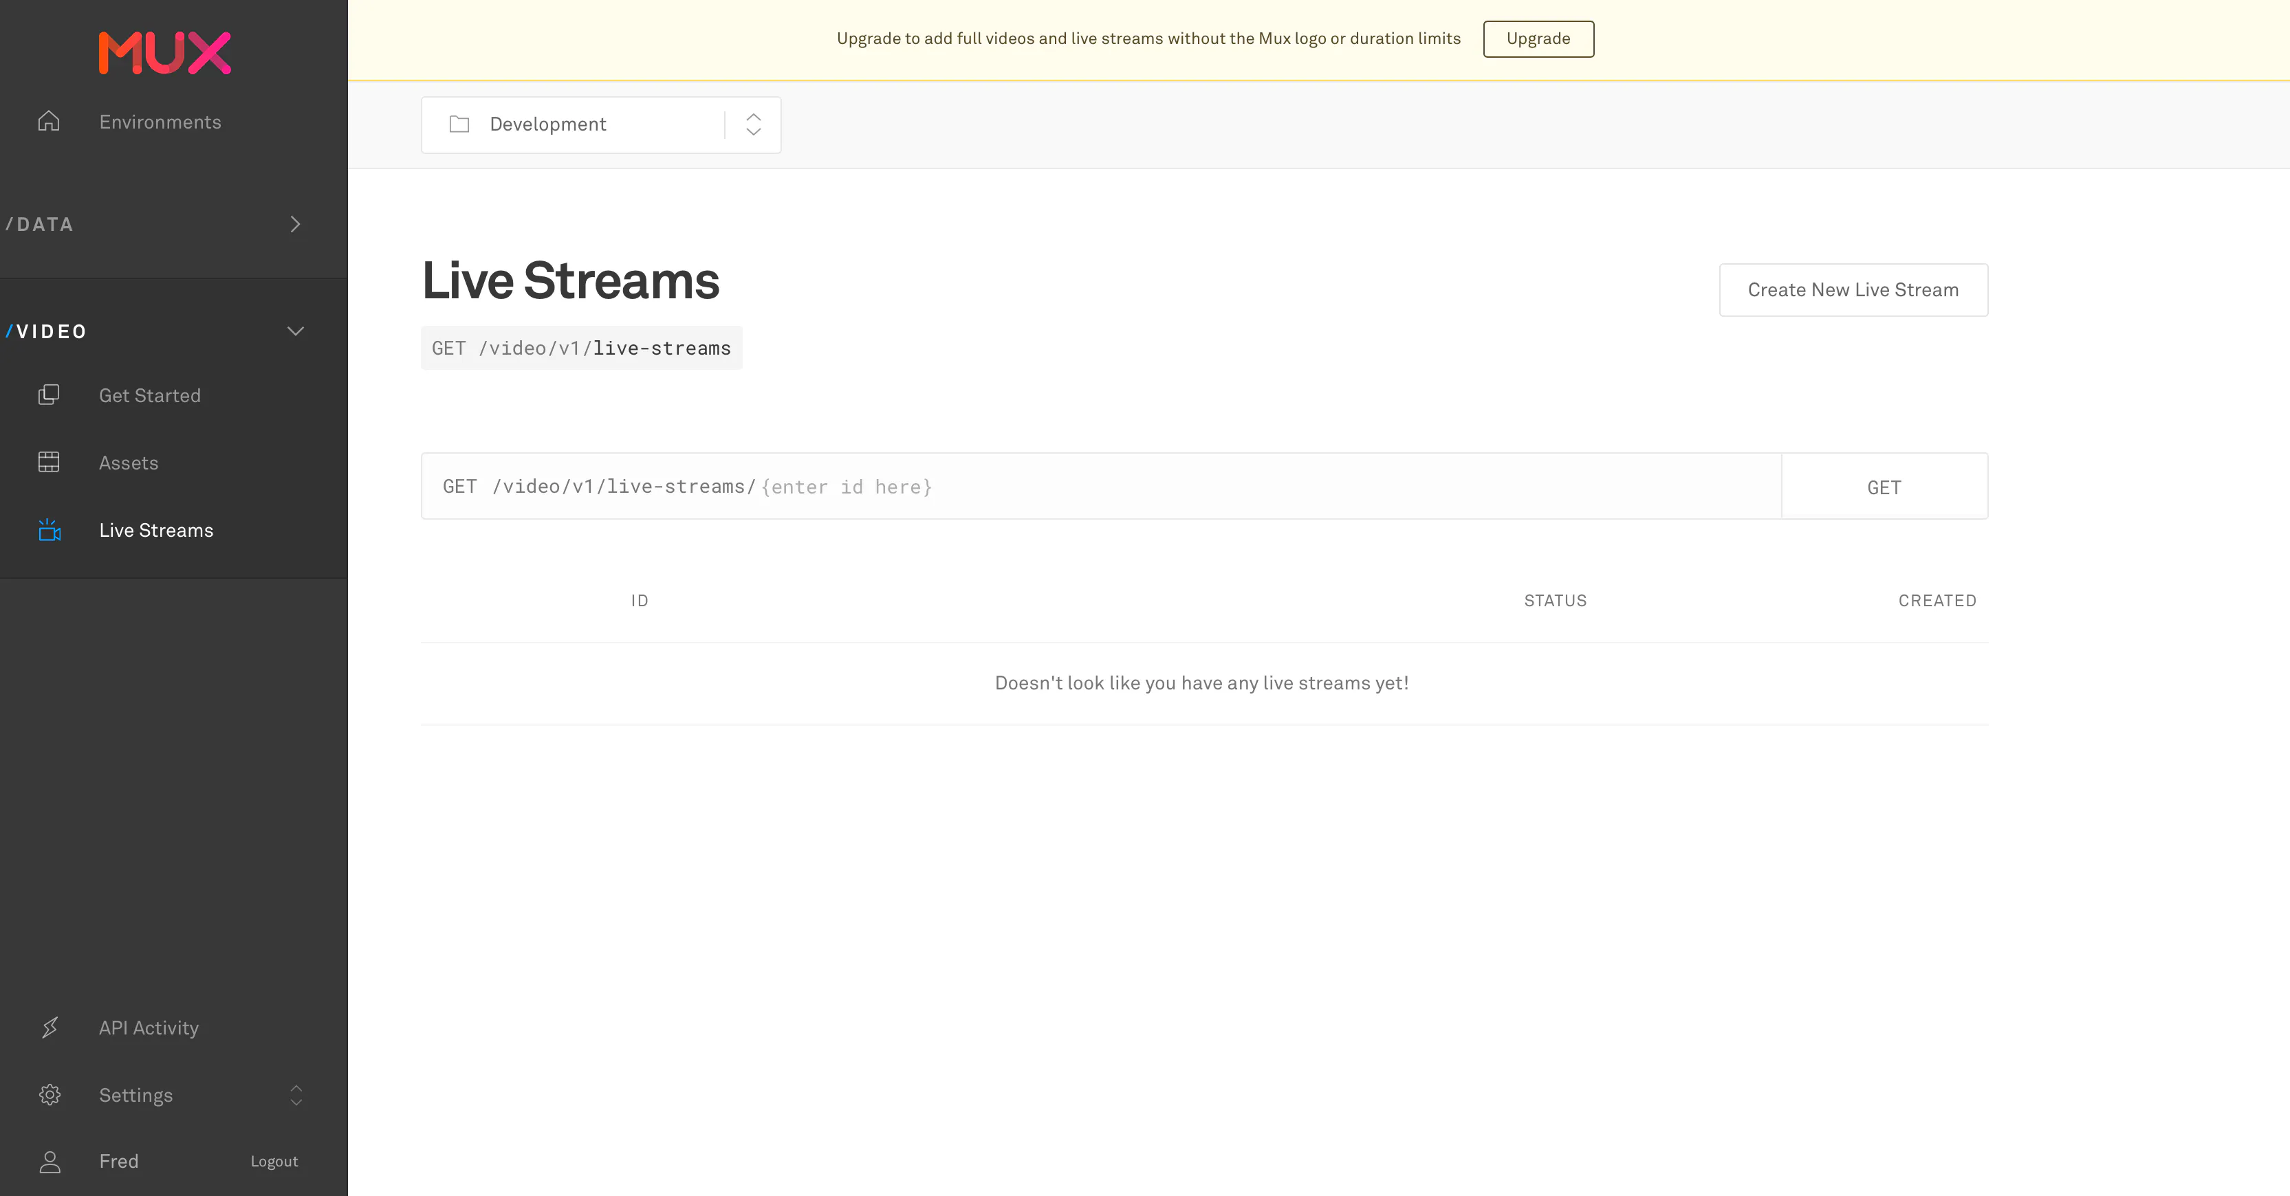The height and width of the screenshot is (1196, 2290).
Task: Click the MUX logo
Action: pos(164,54)
